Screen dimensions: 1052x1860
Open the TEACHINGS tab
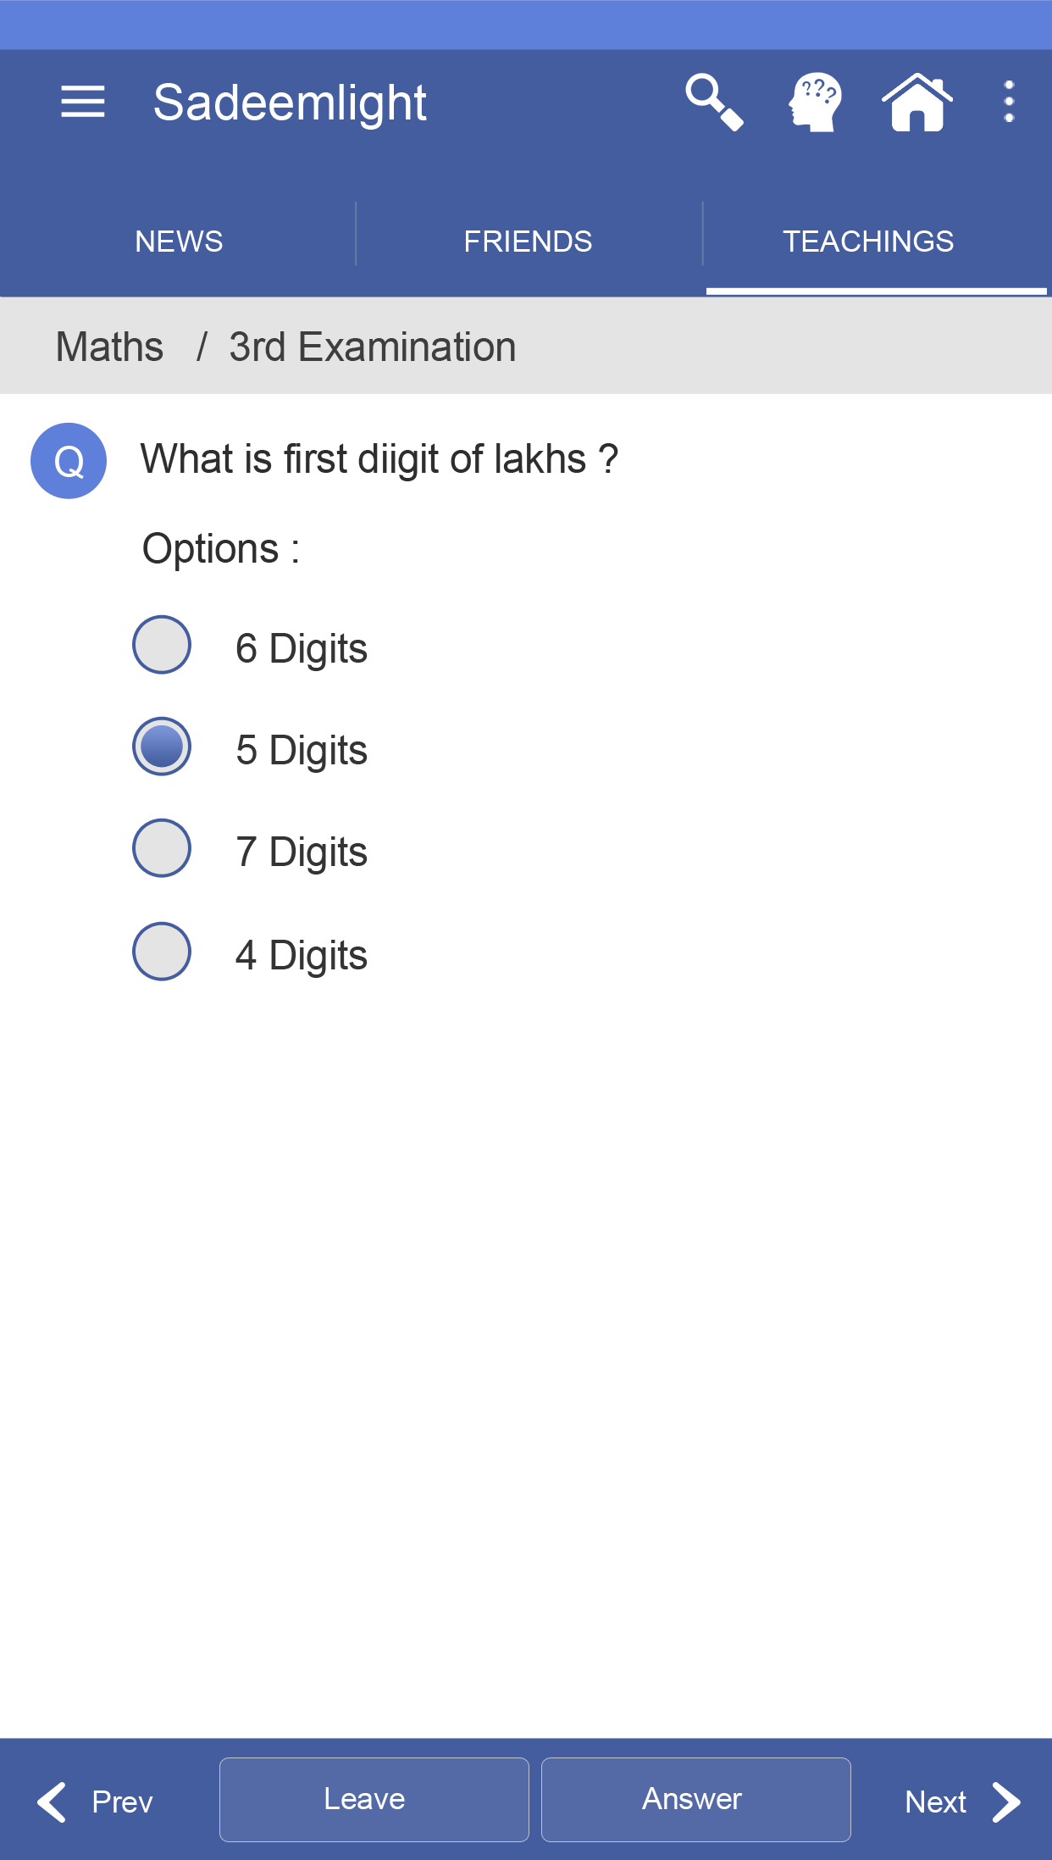[868, 242]
